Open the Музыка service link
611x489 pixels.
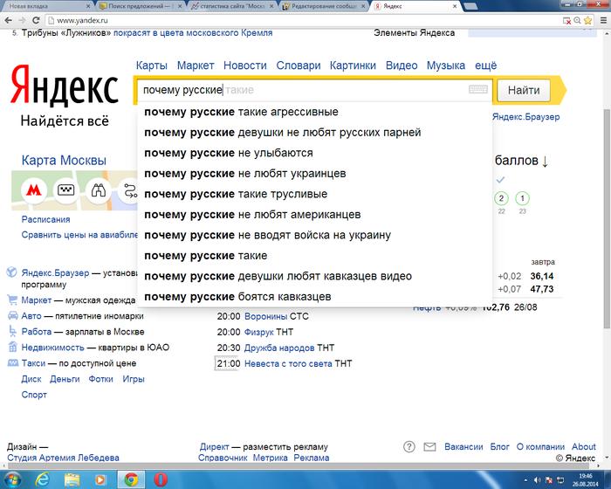click(x=446, y=65)
